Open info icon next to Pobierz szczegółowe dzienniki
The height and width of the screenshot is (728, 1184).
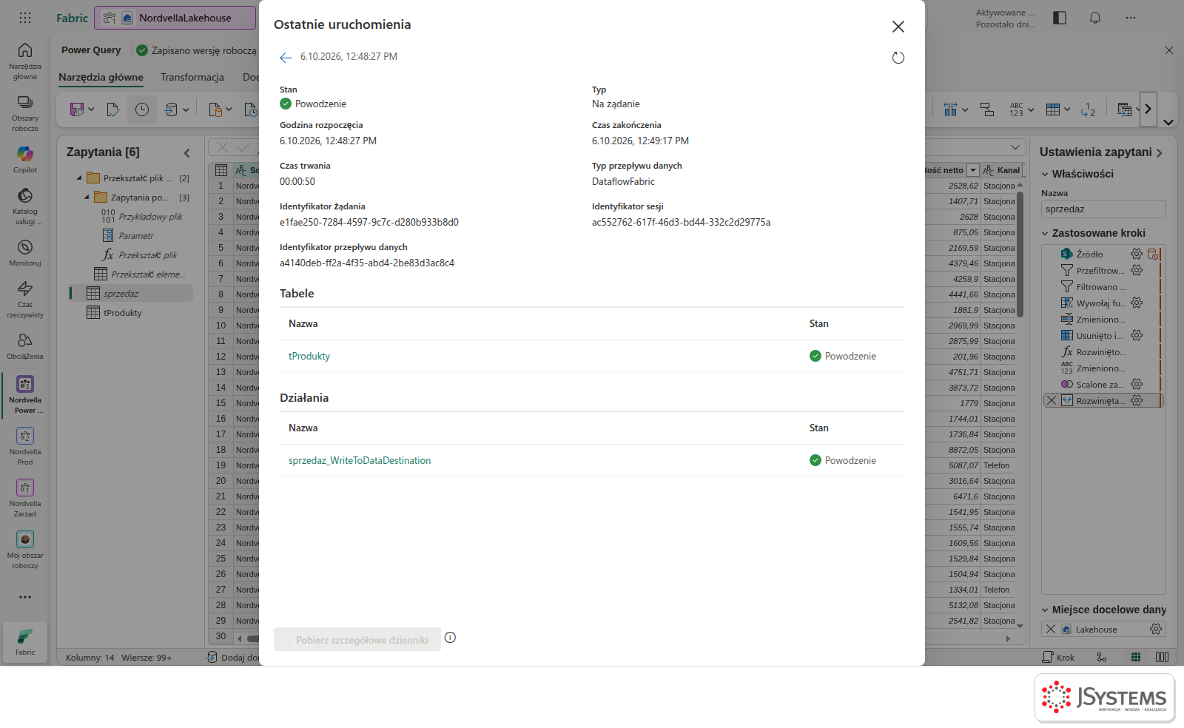click(x=450, y=638)
